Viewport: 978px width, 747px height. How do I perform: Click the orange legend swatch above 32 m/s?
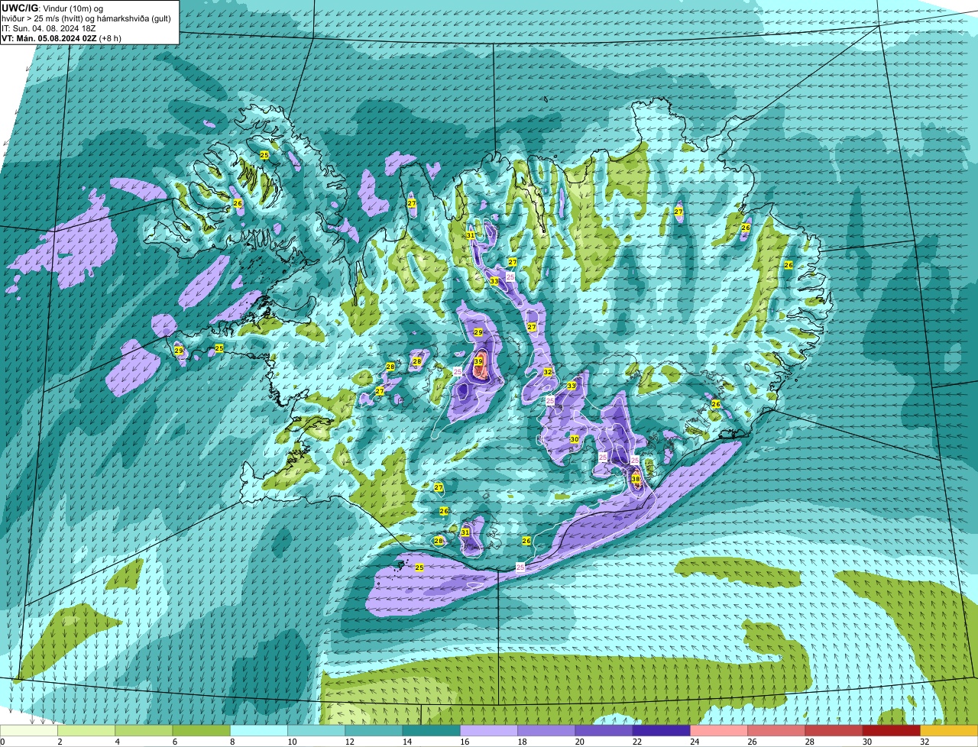click(x=949, y=731)
